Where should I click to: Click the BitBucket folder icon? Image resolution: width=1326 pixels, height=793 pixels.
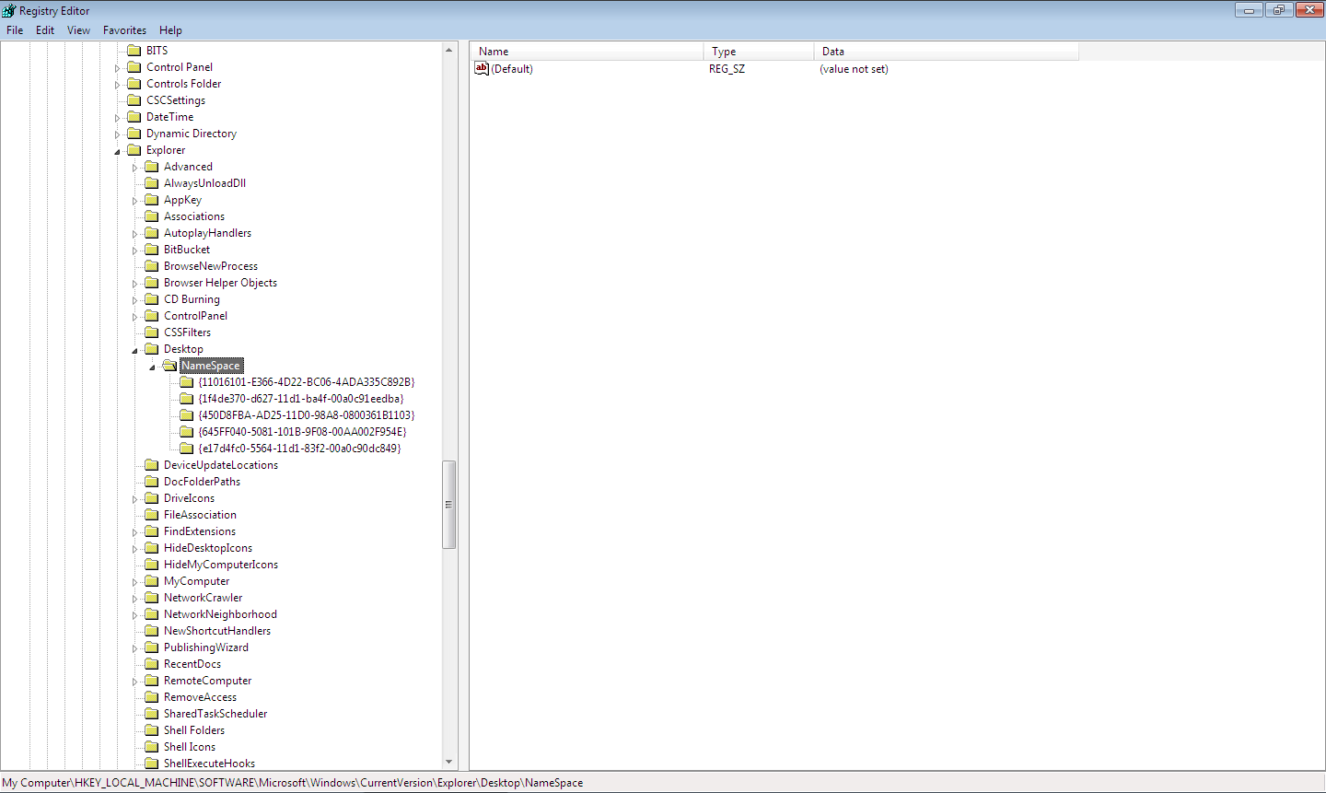click(152, 250)
